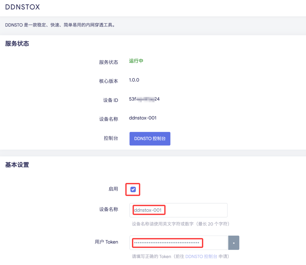Click the blurred 设备 ID value
The height and width of the screenshot is (265, 306).
click(x=144, y=99)
